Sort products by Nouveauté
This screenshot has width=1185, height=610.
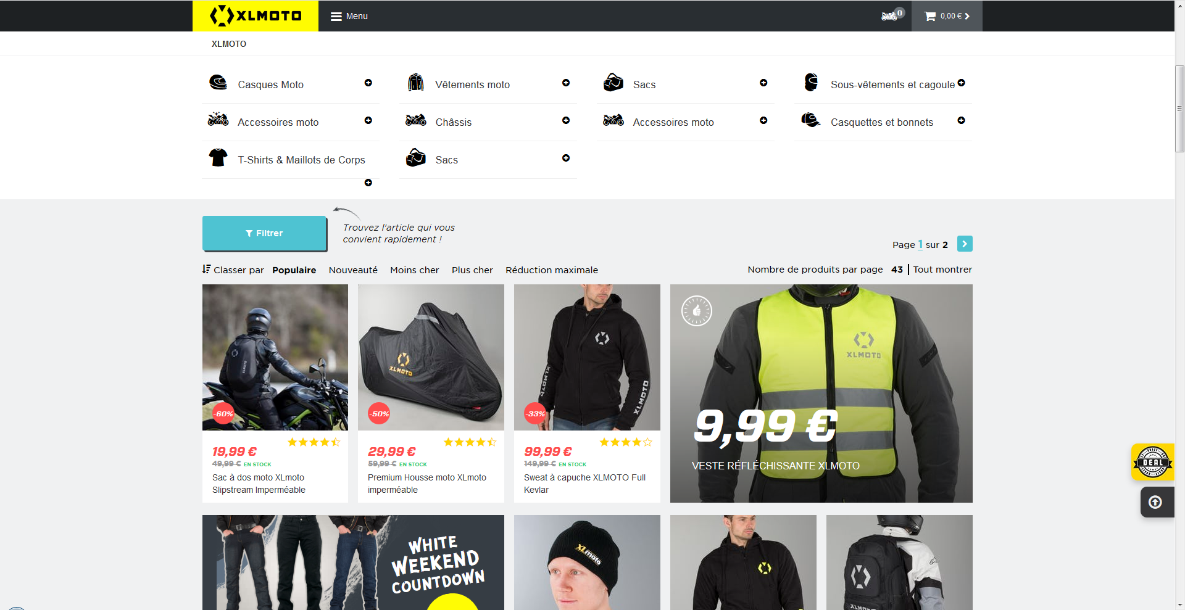pyautogui.click(x=353, y=270)
